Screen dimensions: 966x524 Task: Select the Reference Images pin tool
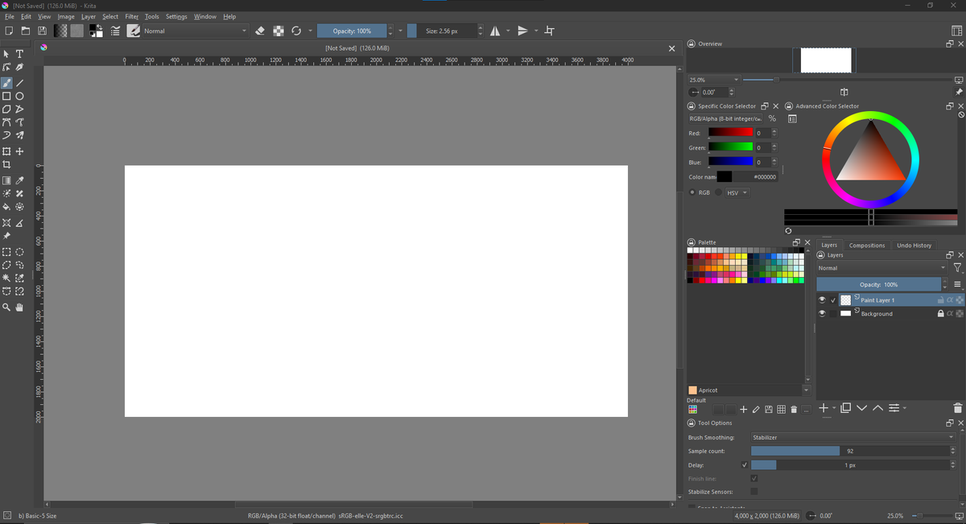coord(6,236)
